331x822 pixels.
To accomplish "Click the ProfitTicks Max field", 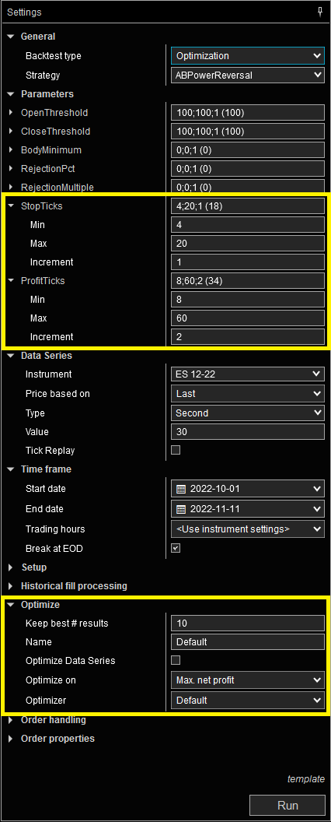I will [x=248, y=318].
